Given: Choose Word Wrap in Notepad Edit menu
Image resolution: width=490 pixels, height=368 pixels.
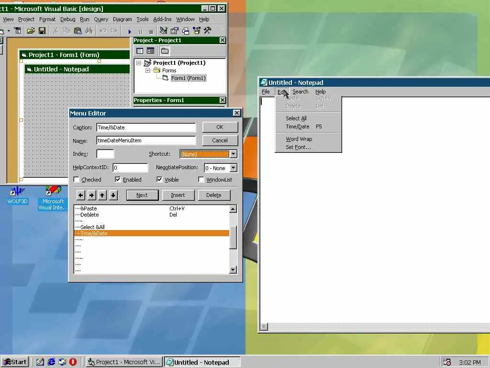Looking at the screenshot, I should click(308, 139).
